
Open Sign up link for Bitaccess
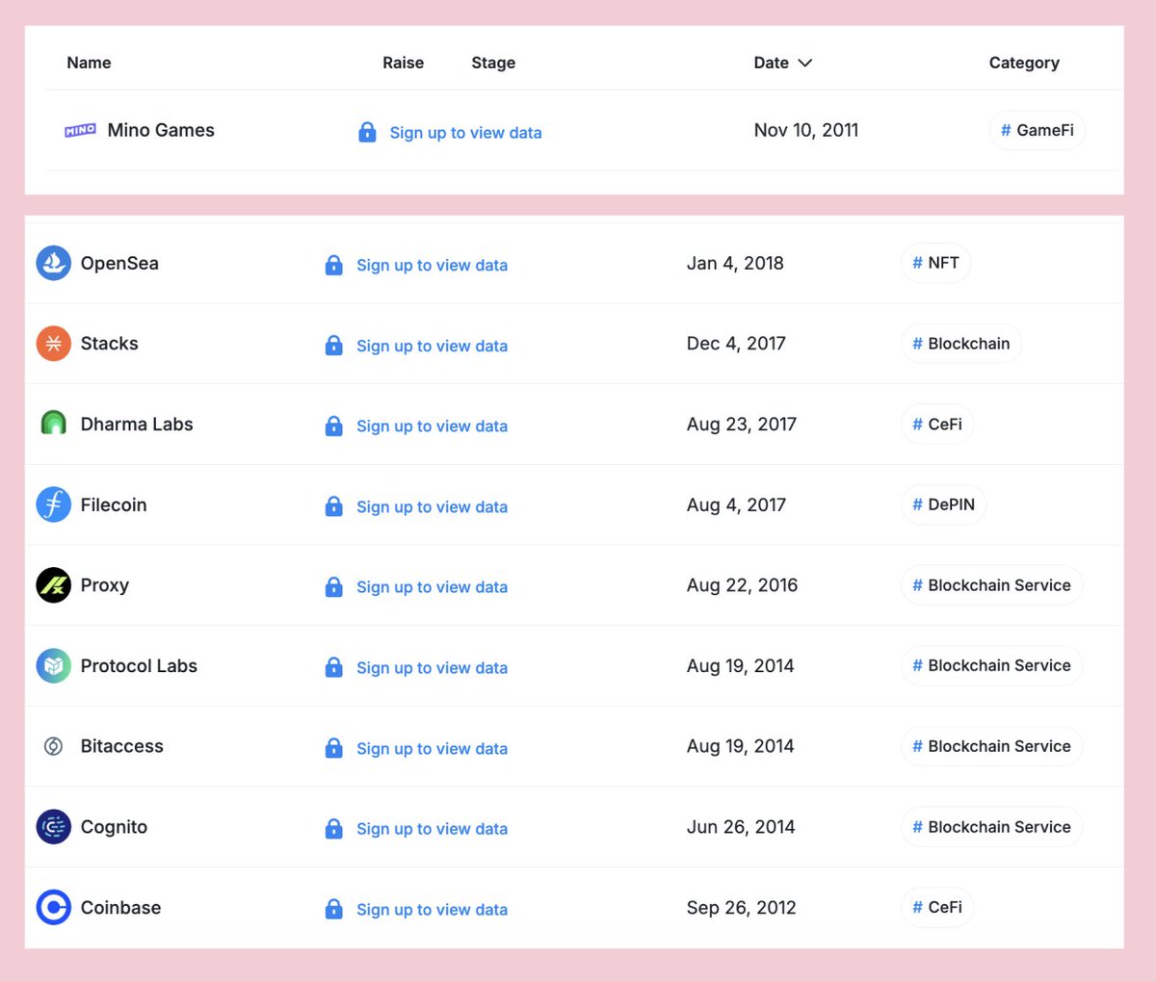pos(432,749)
